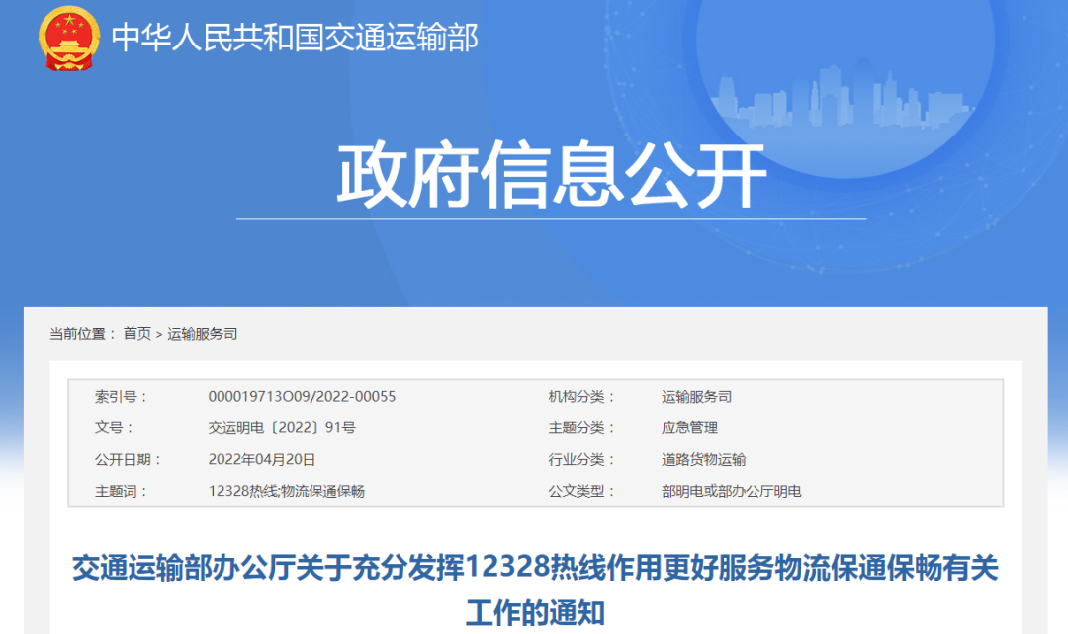Open the 运输服务司 breadcrumb link
1068x634 pixels.
[203, 333]
